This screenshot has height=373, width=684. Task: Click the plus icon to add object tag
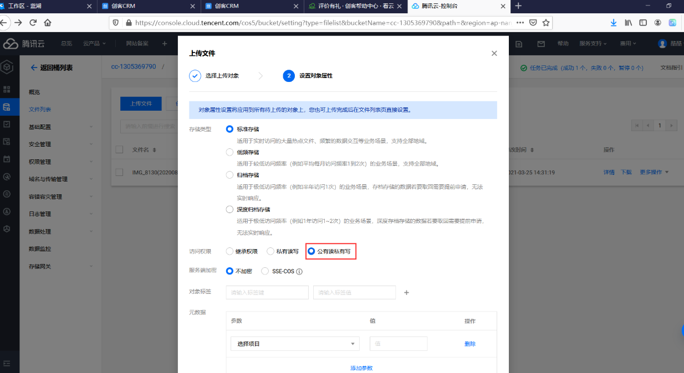point(406,292)
